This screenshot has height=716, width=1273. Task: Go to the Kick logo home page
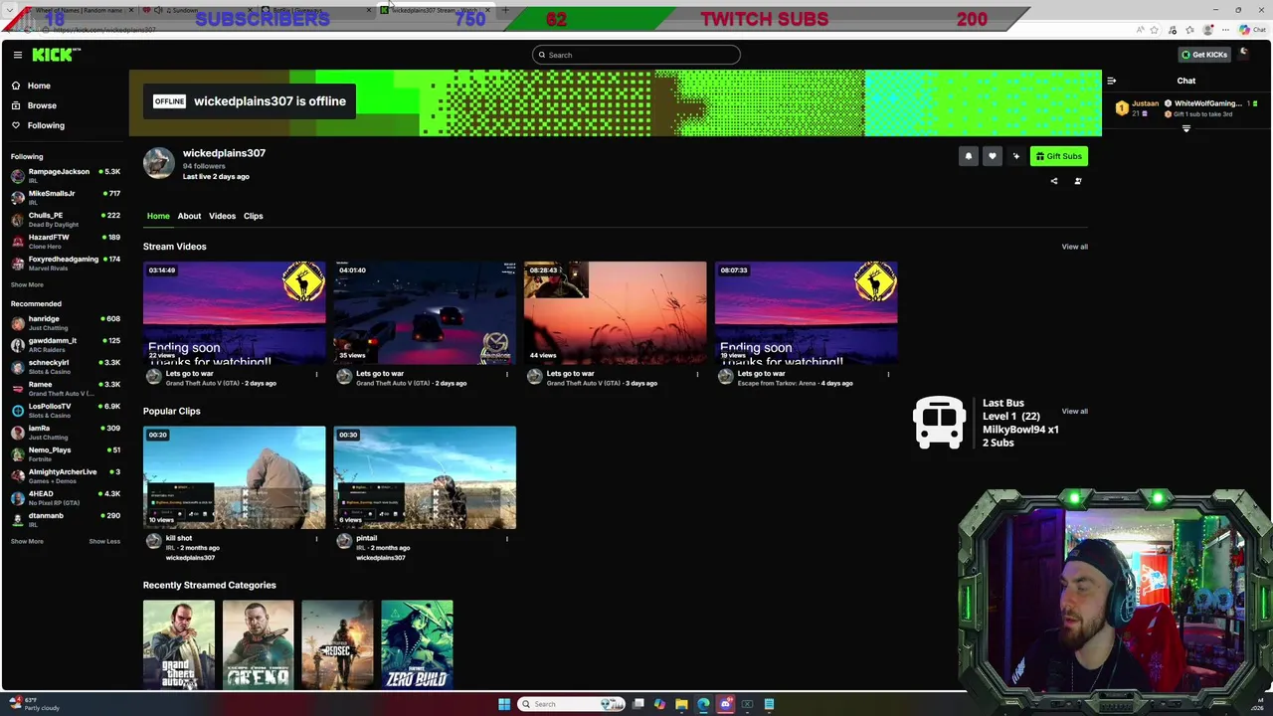tap(56, 55)
